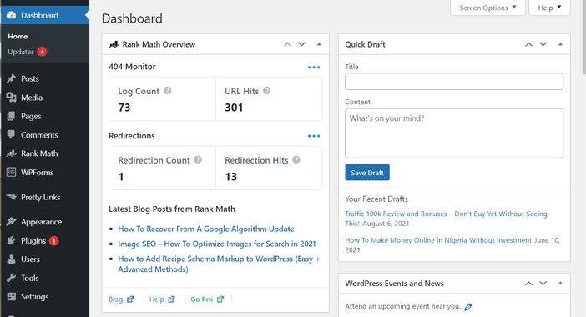Open the Help dropdown tab
Screen dimensions: 586x317
(x=549, y=8)
